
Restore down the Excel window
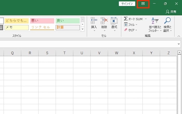pos(165,4)
